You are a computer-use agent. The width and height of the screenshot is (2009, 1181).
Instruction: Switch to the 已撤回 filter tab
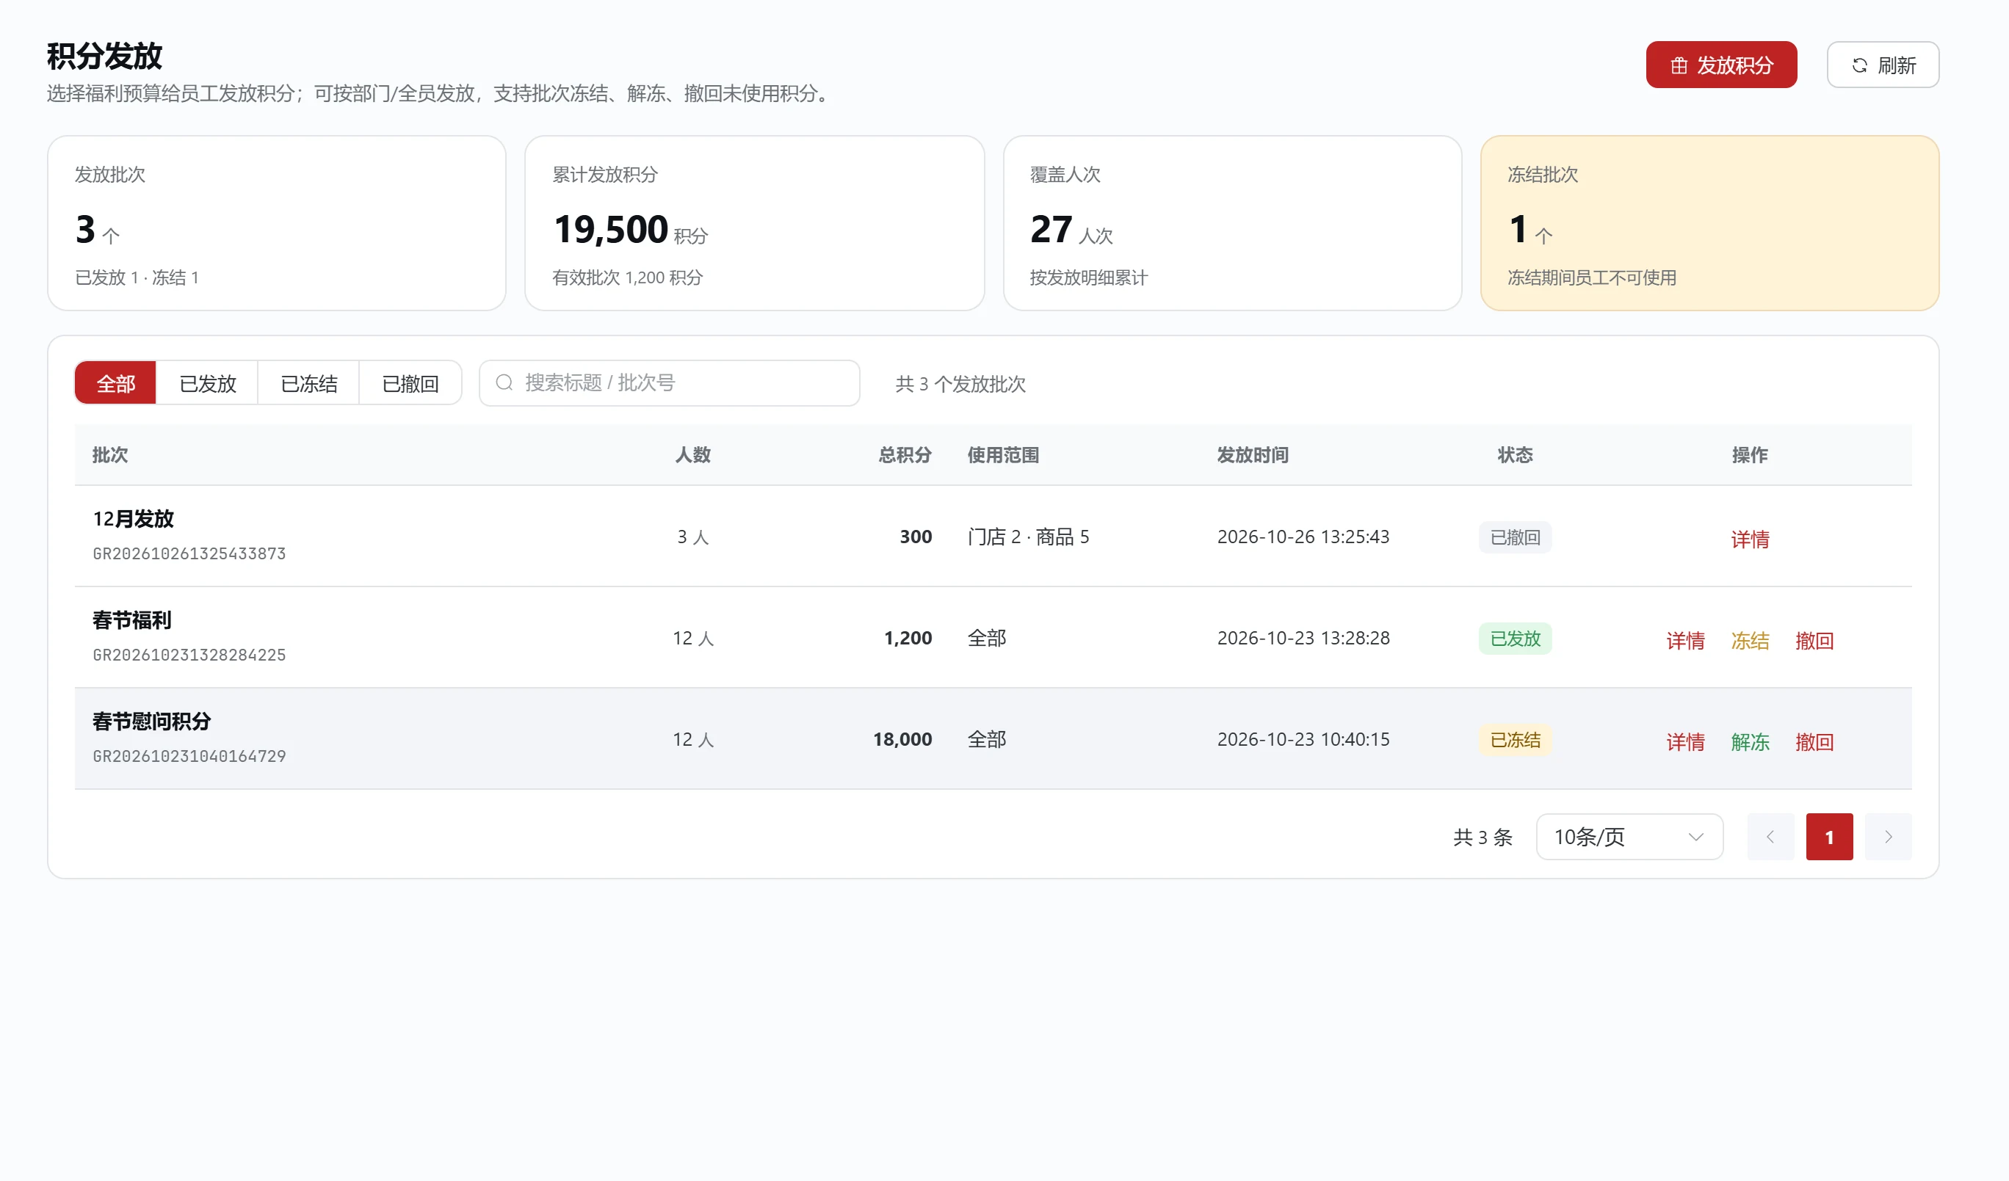pos(410,383)
